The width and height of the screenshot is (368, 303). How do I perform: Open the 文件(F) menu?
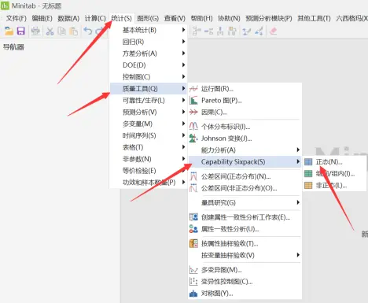pos(17,18)
